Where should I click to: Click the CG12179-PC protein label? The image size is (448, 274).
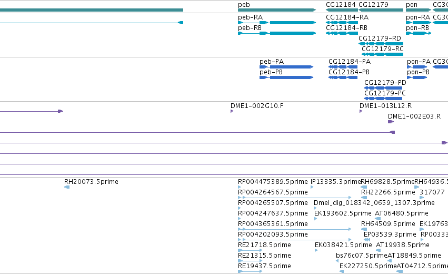[x=385, y=93]
